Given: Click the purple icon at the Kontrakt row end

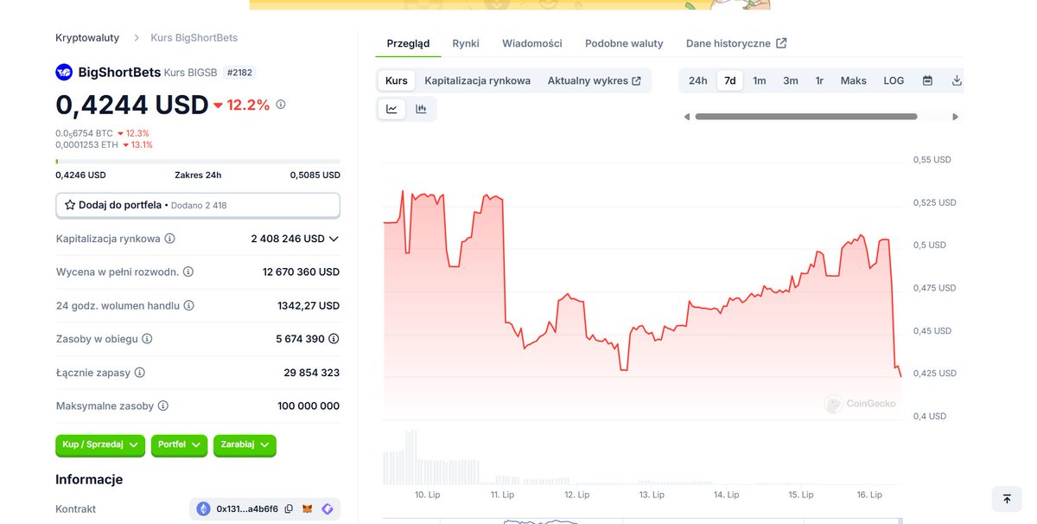Looking at the screenshot, I should [x=328, y=509].
